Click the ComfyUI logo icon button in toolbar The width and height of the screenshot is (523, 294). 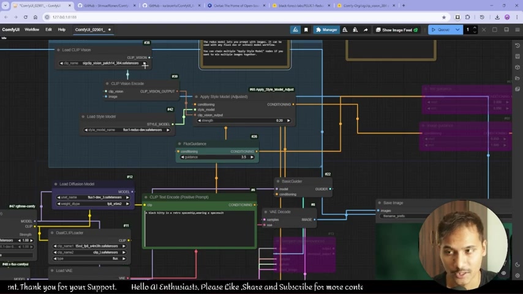295,29
